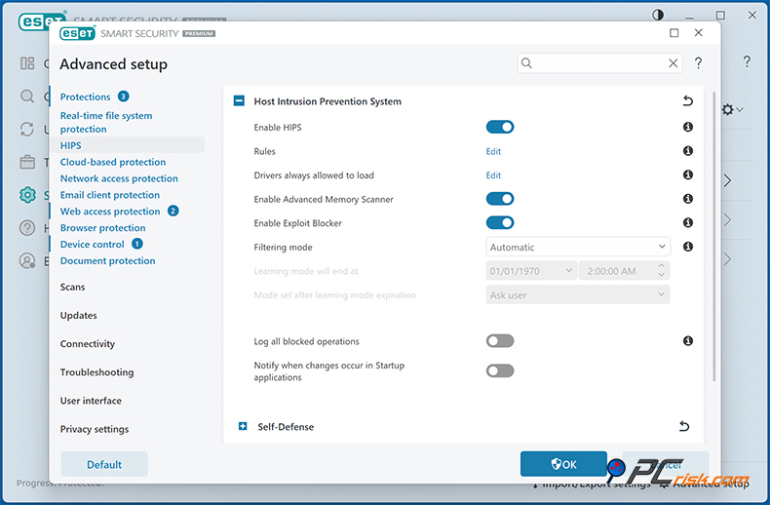Screen dimensions: 770x505
Task: Click ESET account person icon in main window
Action: (27, 261)
